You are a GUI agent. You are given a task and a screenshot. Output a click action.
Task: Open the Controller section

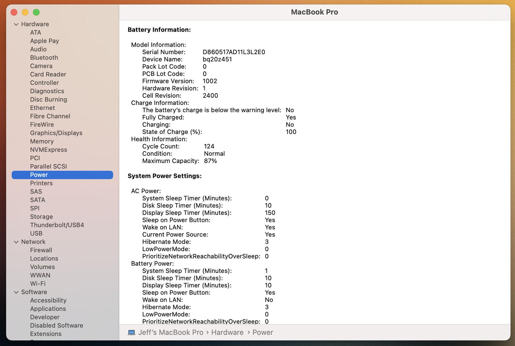[x=44, y=82]
